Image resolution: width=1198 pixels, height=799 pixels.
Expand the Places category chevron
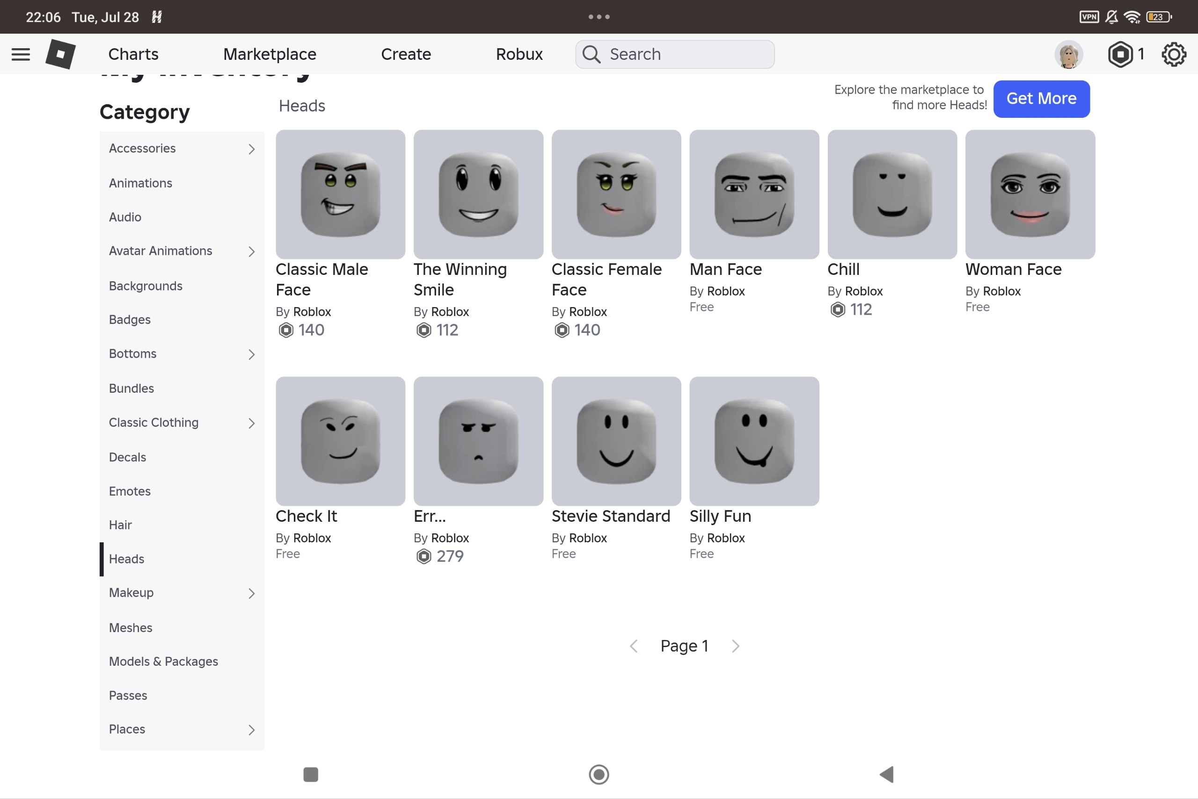[251, 730]
